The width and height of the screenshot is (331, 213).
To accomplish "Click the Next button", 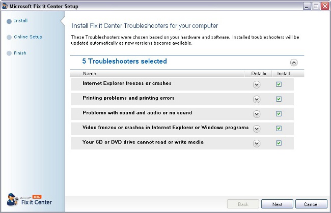I will click(x=277, y=204).
